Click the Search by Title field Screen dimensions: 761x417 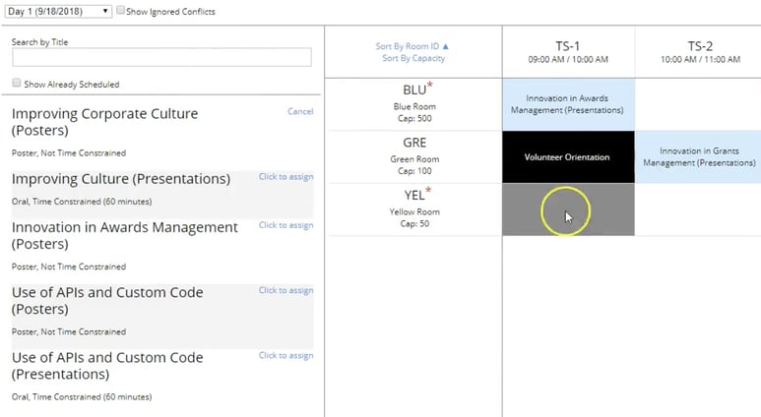(x=161, y=58)
